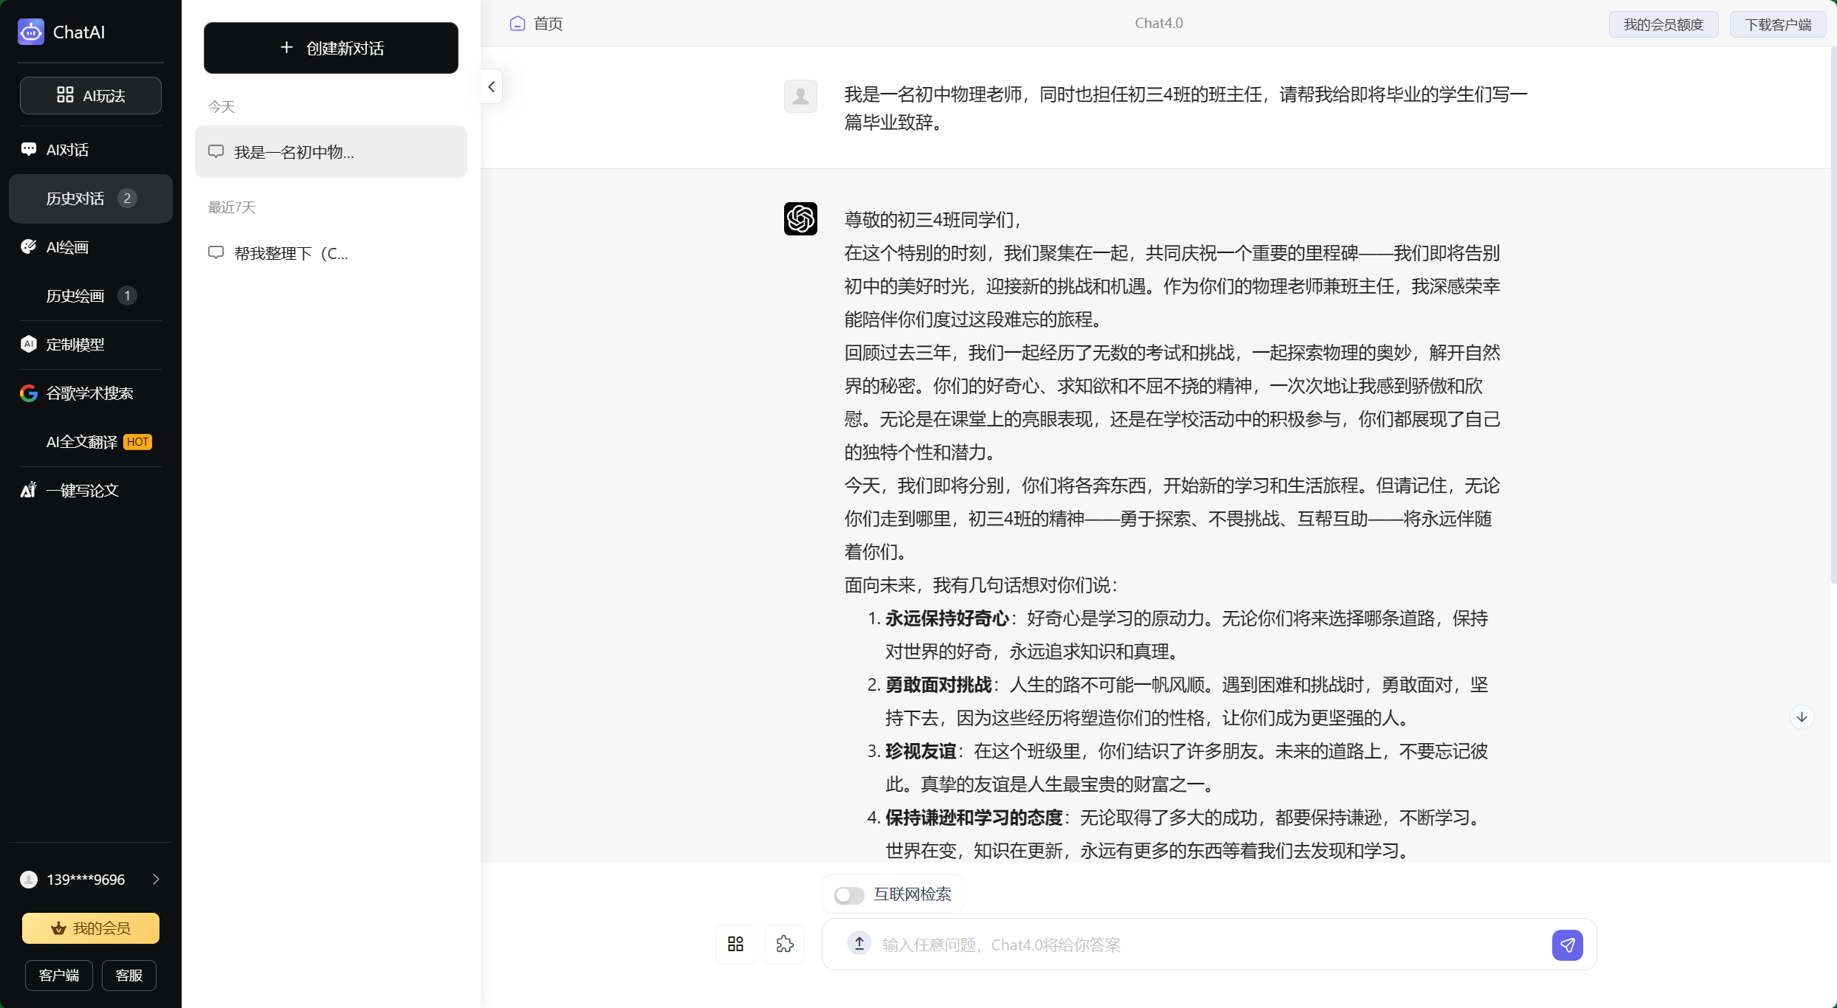Open 谷歌学术搜索 with Google icon

(x=89, y=393)
